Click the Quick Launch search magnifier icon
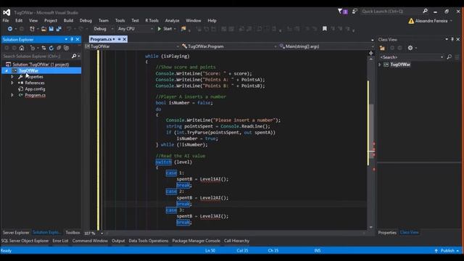464x261 pixels. tap(425, 11)
